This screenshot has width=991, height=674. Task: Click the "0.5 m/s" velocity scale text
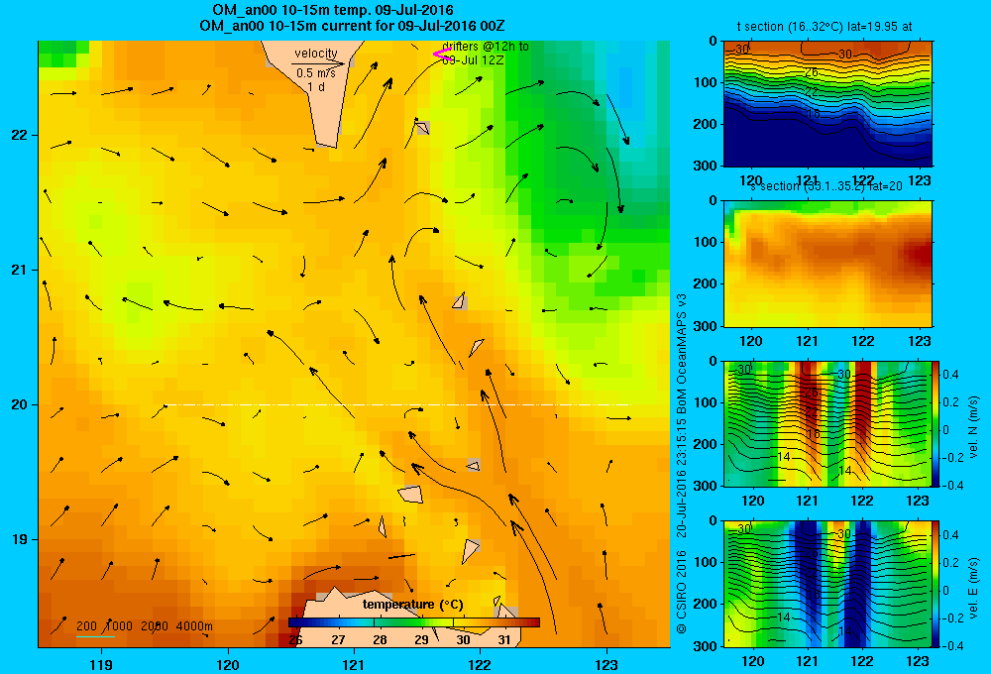click(316, 73)
